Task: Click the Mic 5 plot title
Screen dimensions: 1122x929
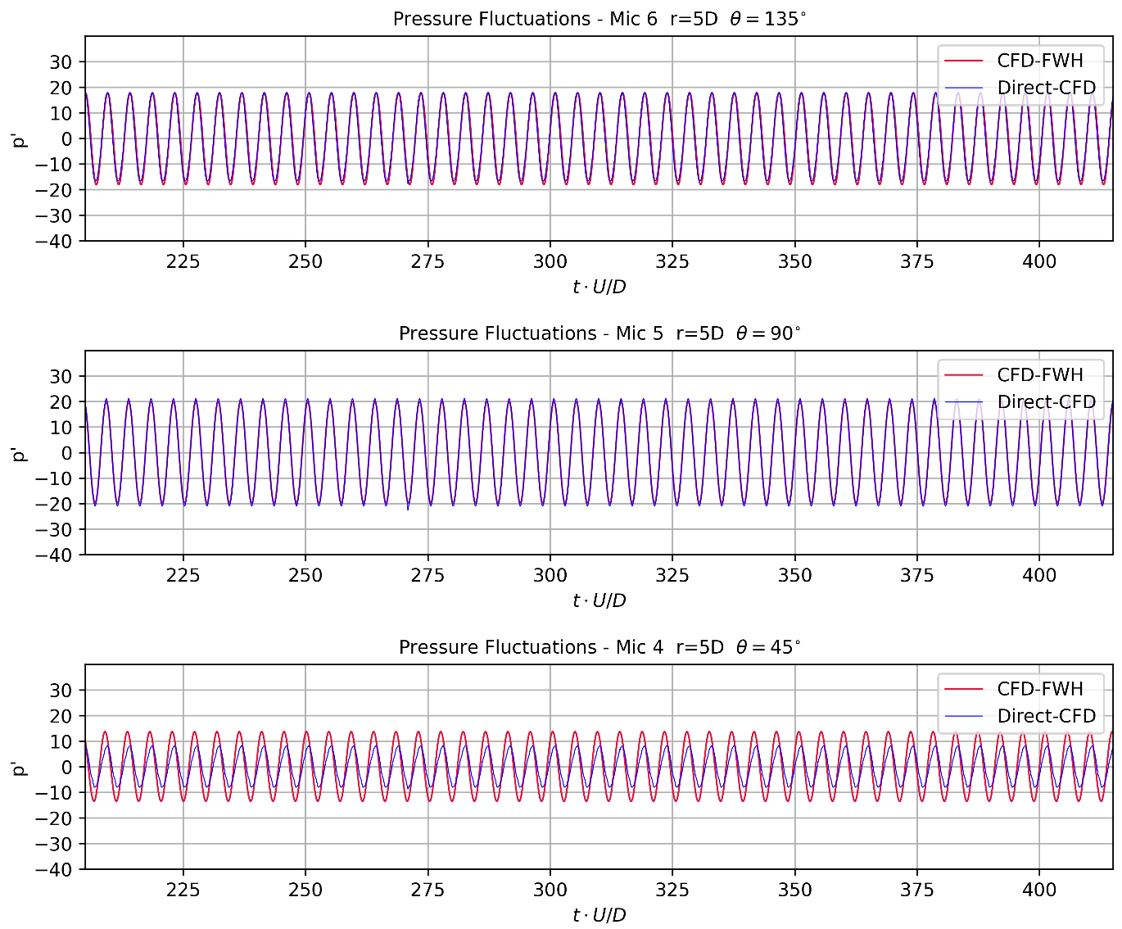Action: 599,333
